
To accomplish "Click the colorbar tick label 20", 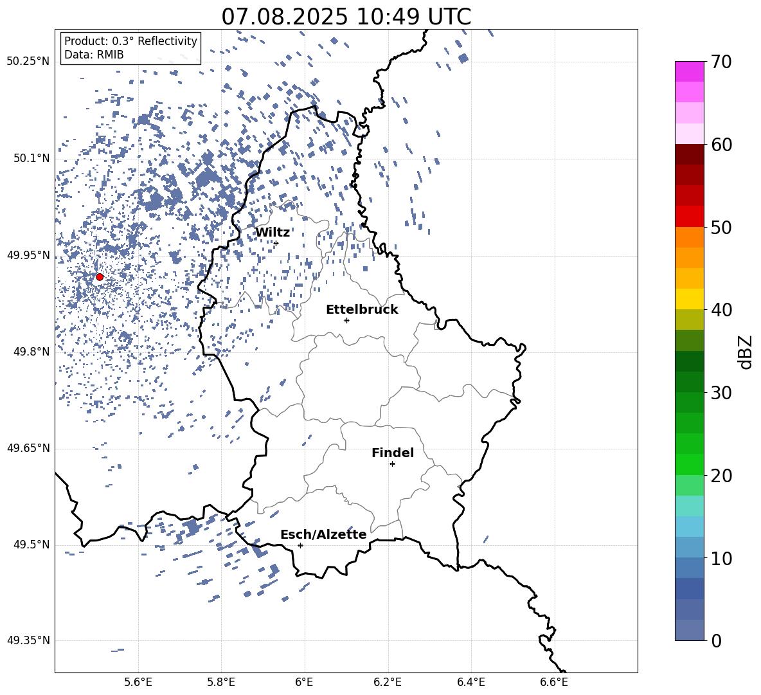I will [x=721, y=476].
